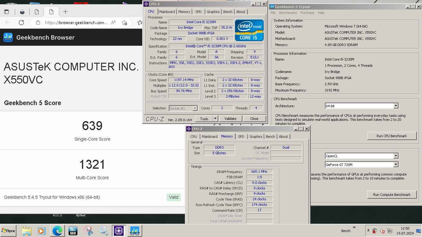Image resolution: width=422 pixels, height=237 pixels.
Task: Expand the 64-bit Architecture dropdown
Action: [396, 106]
